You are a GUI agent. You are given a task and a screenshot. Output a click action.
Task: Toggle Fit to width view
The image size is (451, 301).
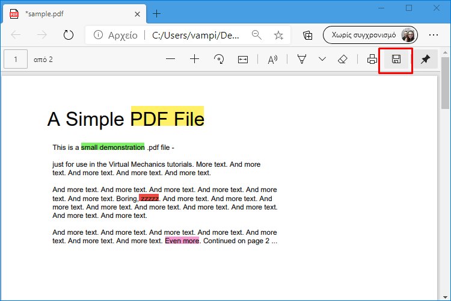coord(243,60)
